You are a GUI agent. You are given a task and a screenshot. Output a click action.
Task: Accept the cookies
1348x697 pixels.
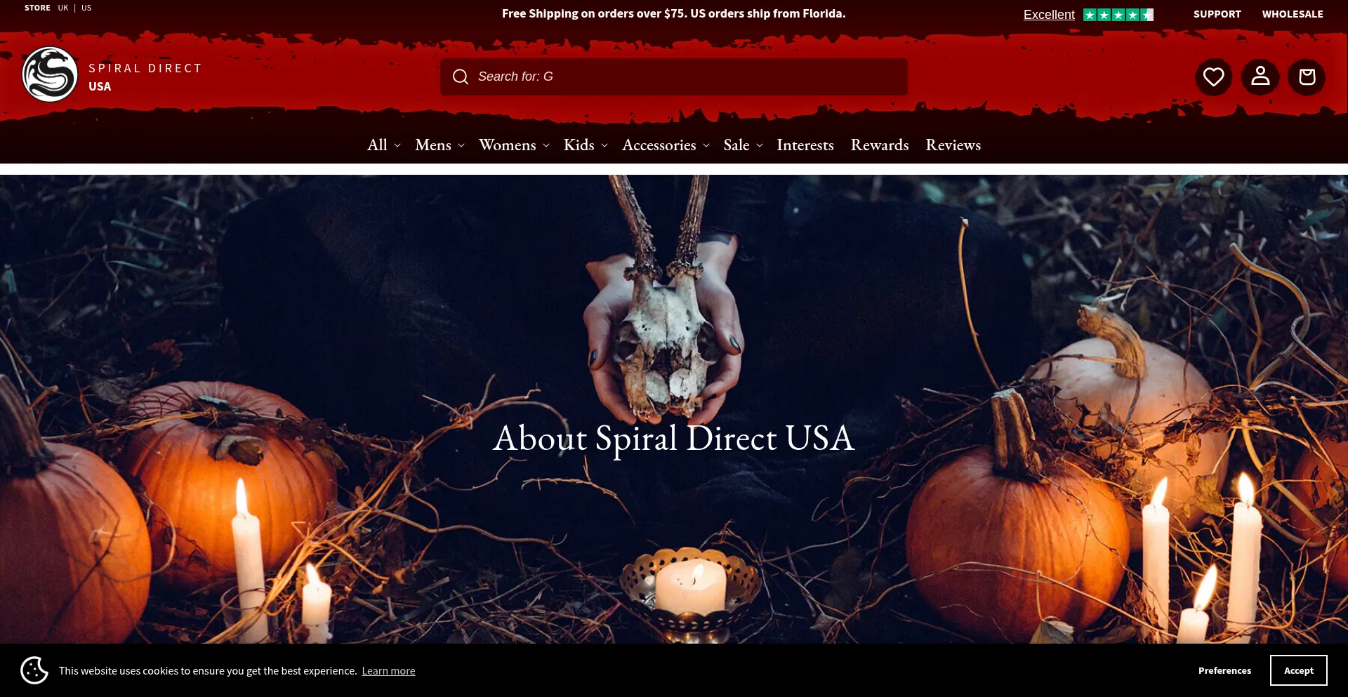1299,670
